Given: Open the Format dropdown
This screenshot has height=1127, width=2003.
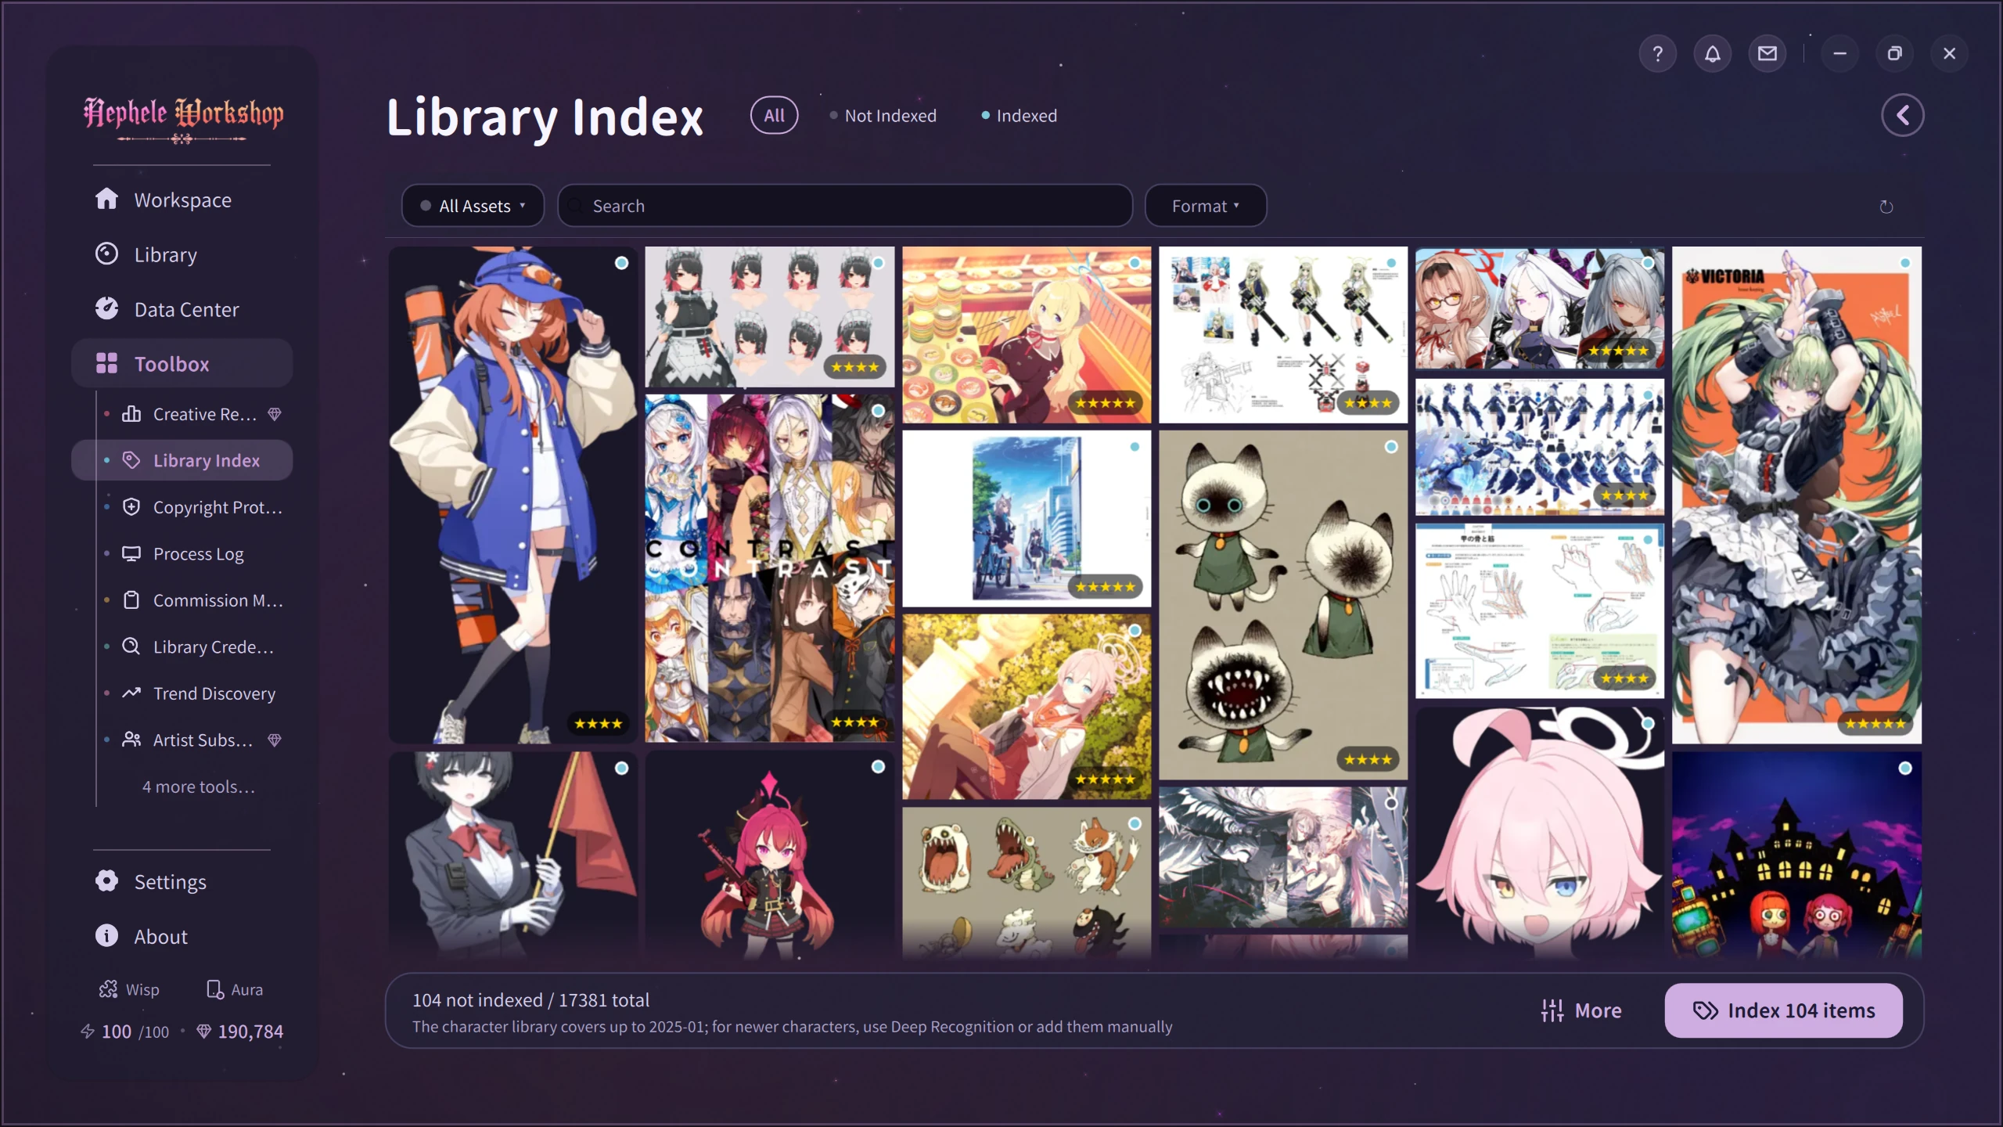Looking at the screenshot, I should 1205,206.
